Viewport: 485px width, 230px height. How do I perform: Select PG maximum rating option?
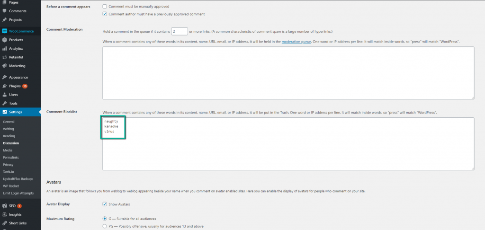[x=105, y=226]
